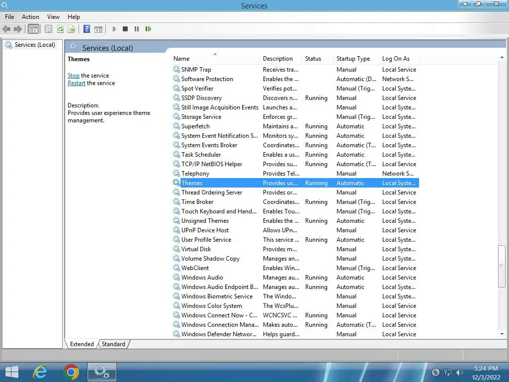
Task: Open the File menu
Action: (x=9, y=17)
